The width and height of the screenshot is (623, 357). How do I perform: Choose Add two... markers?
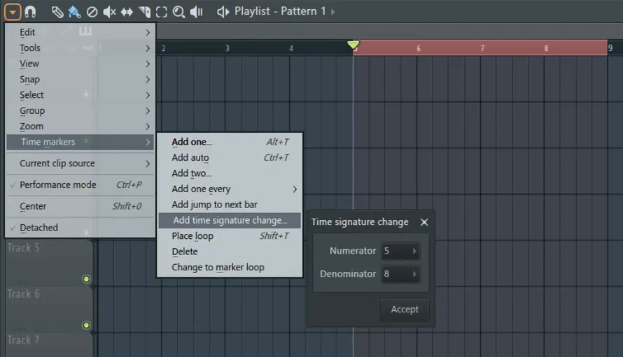point(230,173)
